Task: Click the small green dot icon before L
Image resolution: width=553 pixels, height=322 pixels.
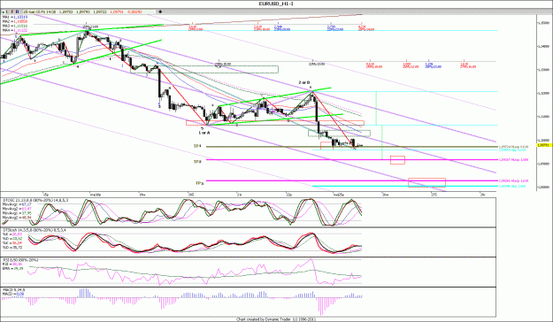Action: click(4, 12)
